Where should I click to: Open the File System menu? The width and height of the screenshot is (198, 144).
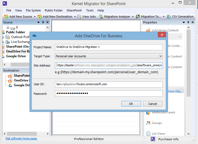click(33, 10)
